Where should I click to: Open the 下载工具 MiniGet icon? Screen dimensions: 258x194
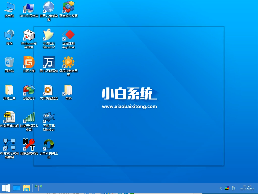49,117
